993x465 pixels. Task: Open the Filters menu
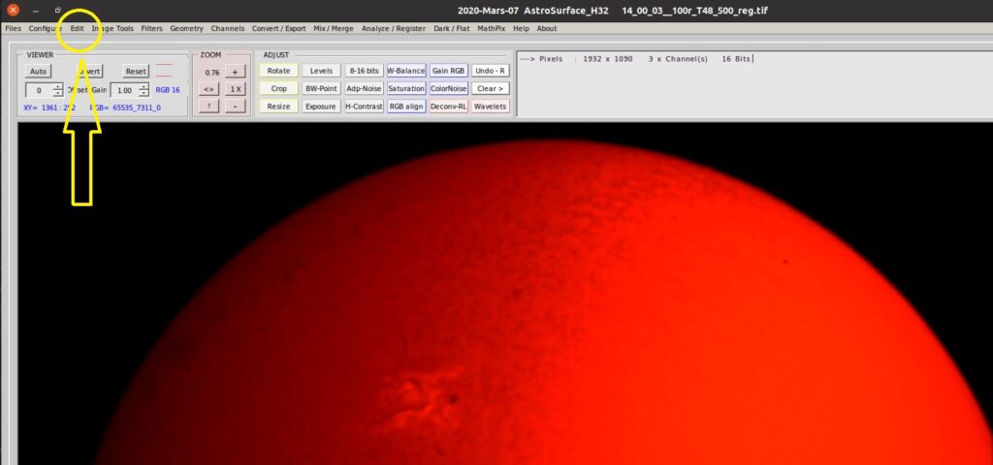click(151, 28)
